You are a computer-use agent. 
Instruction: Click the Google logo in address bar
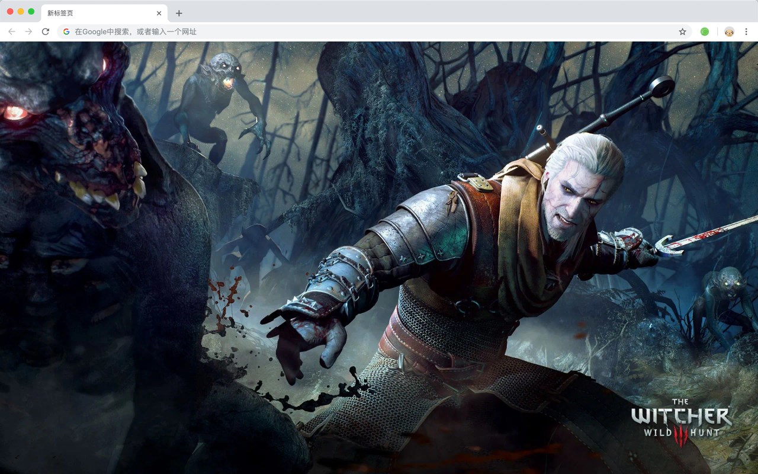click(x=66, y=31)
